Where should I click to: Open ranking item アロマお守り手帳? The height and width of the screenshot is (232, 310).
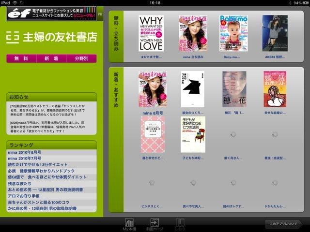pos(51,196)
